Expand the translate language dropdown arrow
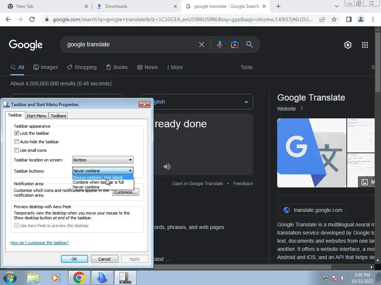The height and width of the screenshot is (285, 381). pyautogui.click(x=246, y=102)
